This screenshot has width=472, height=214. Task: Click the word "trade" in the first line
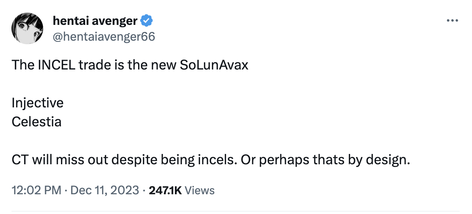(93, 65)
